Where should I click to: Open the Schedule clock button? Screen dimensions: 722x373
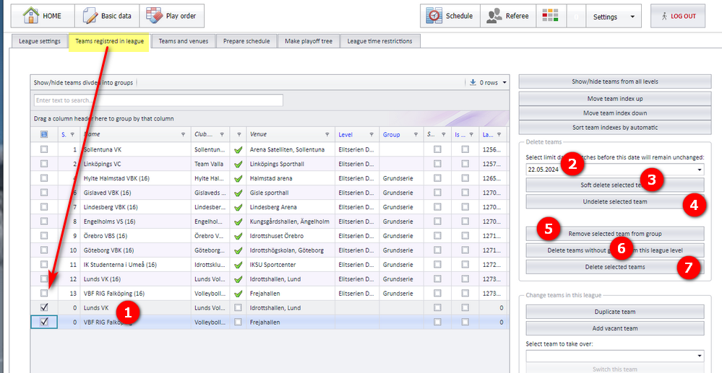point(450,16)
